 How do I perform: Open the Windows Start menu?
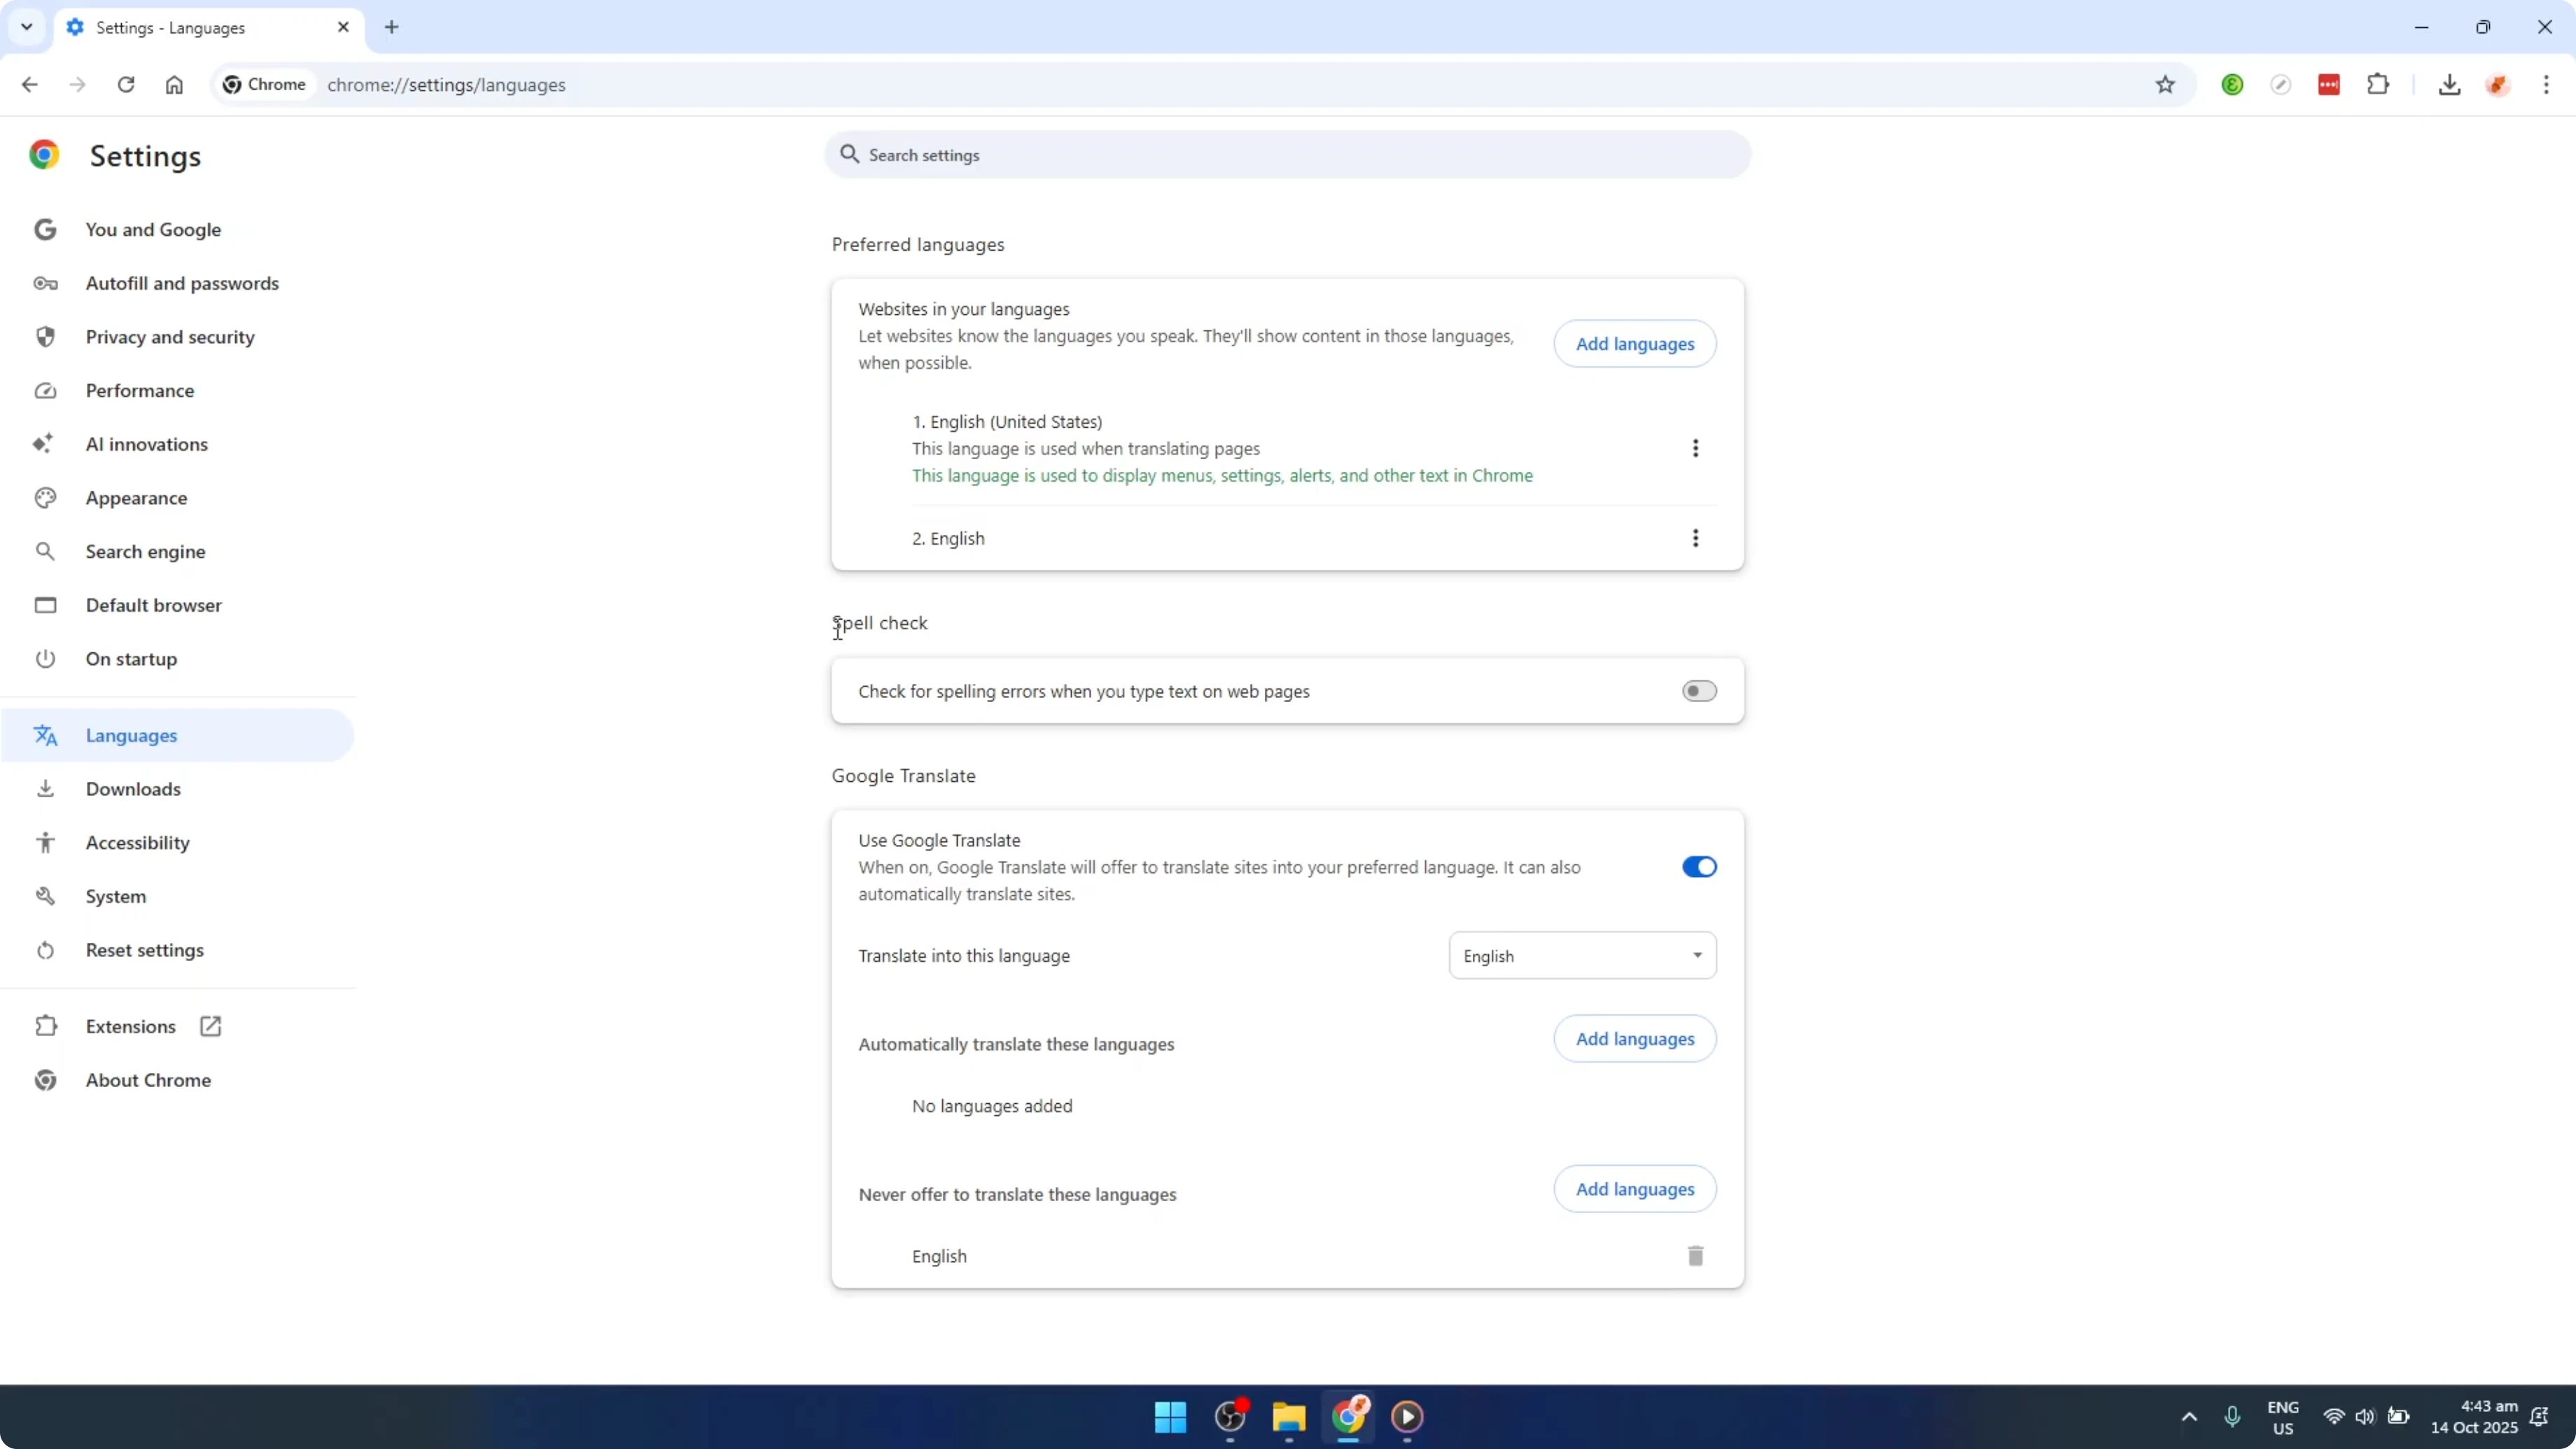[x=1170, y=1417]
